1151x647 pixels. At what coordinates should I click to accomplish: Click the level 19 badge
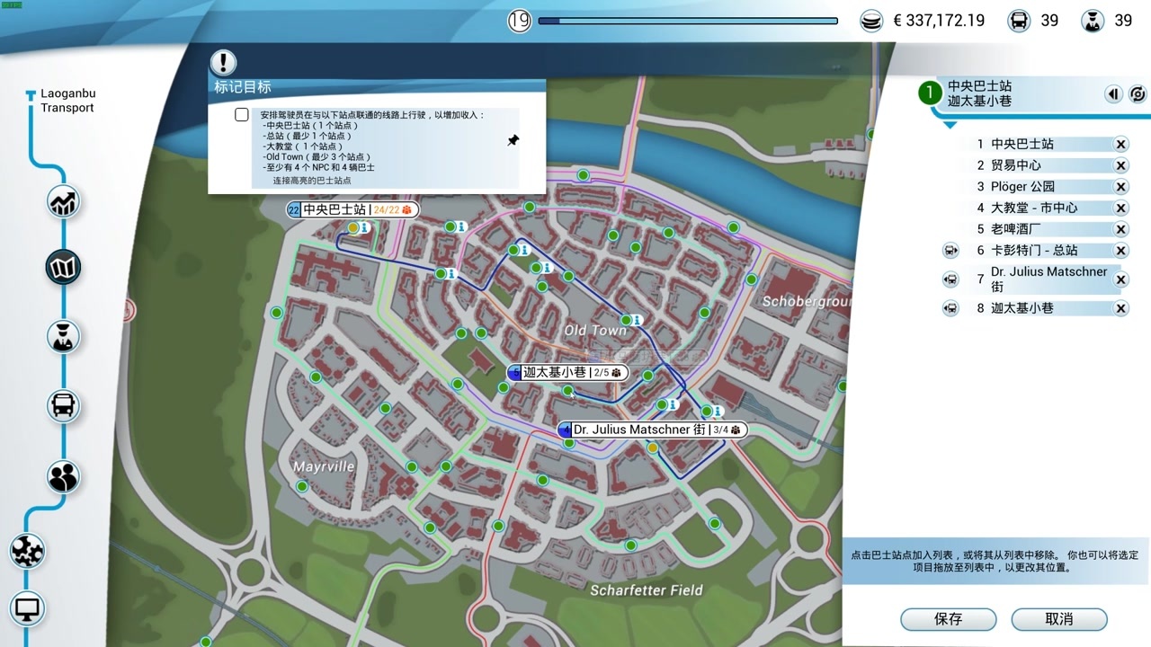[x=520, y=20]
